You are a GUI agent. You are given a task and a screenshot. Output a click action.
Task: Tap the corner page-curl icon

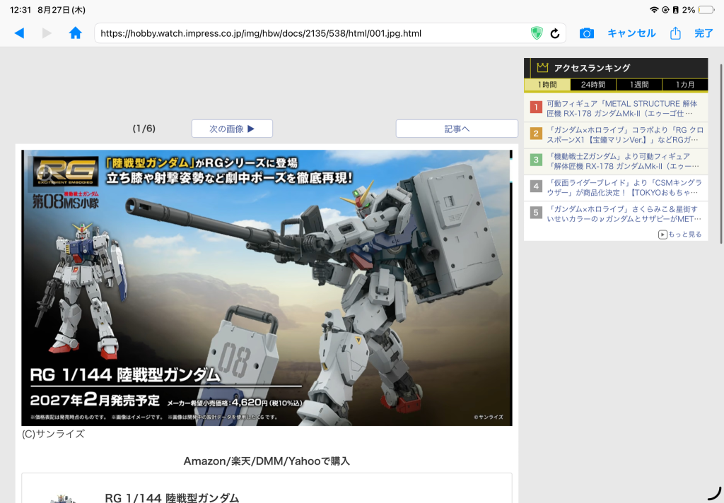click(x=714, y=493)
